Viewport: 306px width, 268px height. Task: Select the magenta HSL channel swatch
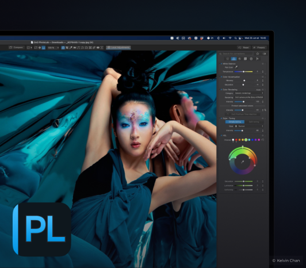pyautogui.click(x=259, y=140)
